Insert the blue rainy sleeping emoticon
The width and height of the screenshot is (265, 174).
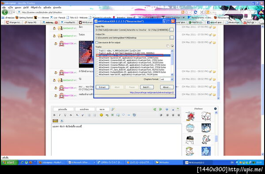tap(206, 128)
